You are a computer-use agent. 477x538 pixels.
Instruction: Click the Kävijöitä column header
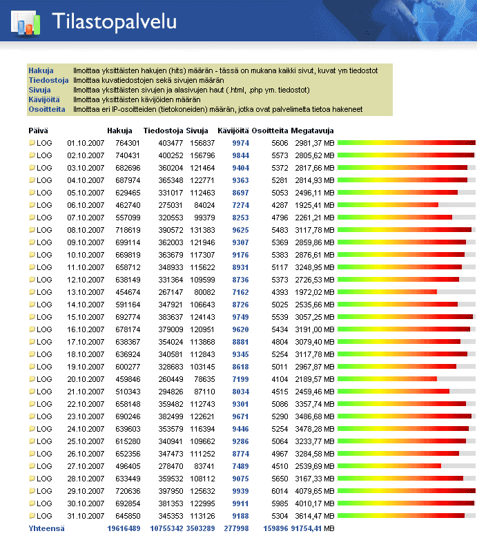[233, 131]
